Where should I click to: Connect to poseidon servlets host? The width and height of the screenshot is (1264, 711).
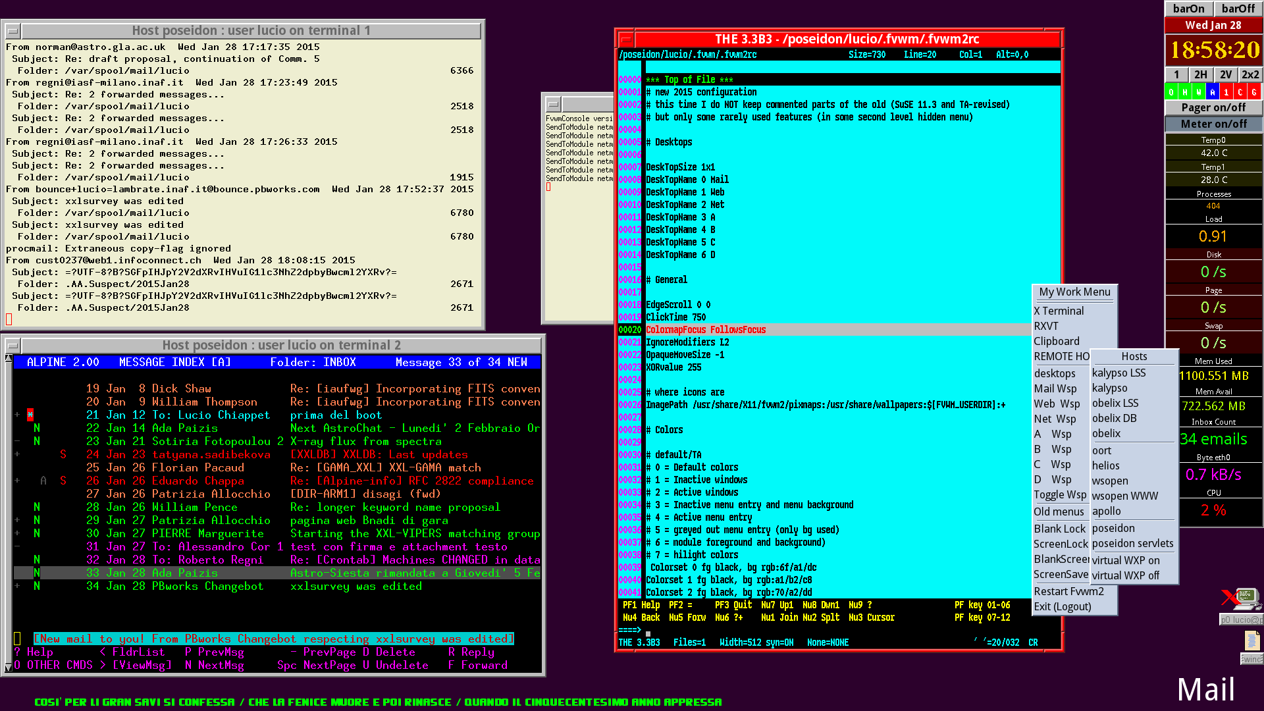coord(1134,543)
